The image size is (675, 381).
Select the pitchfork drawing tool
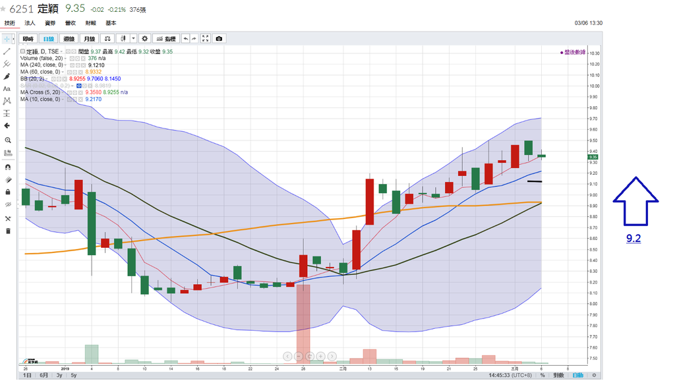pyautogui.click(x=7, y=64)
